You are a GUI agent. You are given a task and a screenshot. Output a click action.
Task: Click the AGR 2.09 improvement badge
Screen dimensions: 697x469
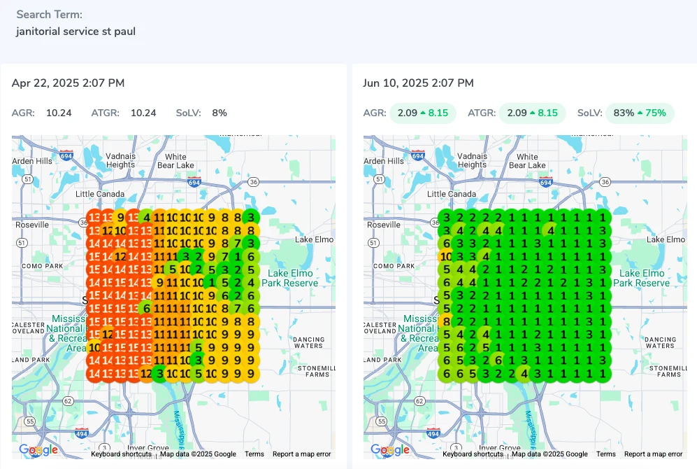pyautogui.click(x=423, y=113)
